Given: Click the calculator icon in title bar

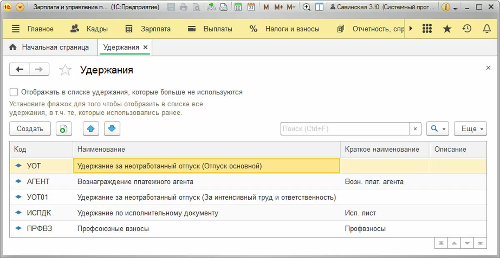Looking at the screenshot, I should coord(238,7).
